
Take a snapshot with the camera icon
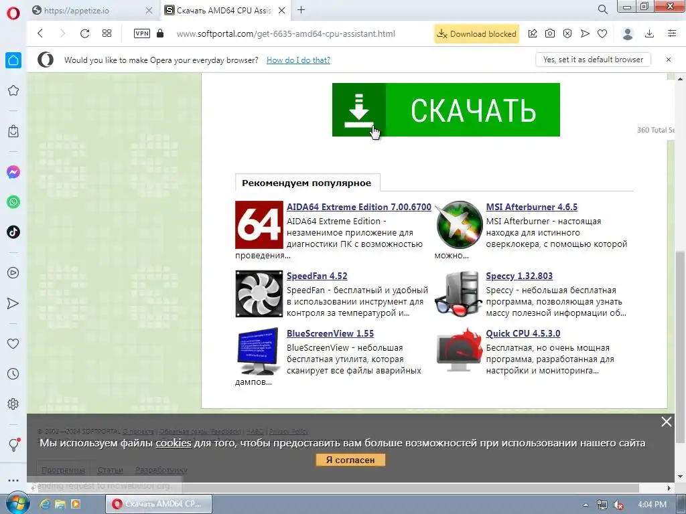pos(550,33)
